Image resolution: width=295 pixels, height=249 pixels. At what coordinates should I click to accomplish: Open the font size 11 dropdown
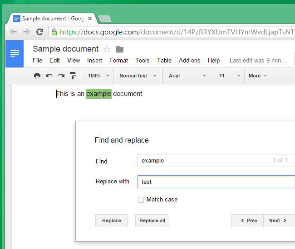228,76
